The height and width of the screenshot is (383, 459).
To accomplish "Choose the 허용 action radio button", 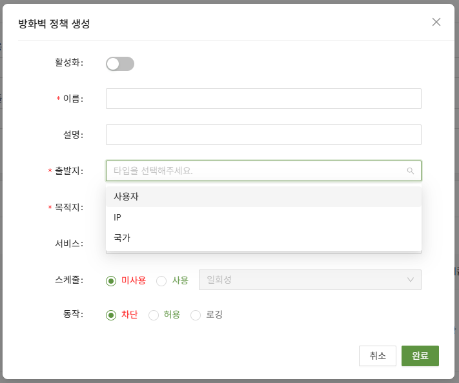I will click(x=154, y=315).
